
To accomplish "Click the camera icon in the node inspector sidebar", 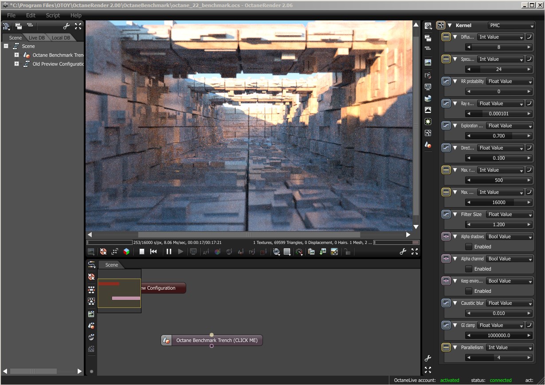I will 428,75.
